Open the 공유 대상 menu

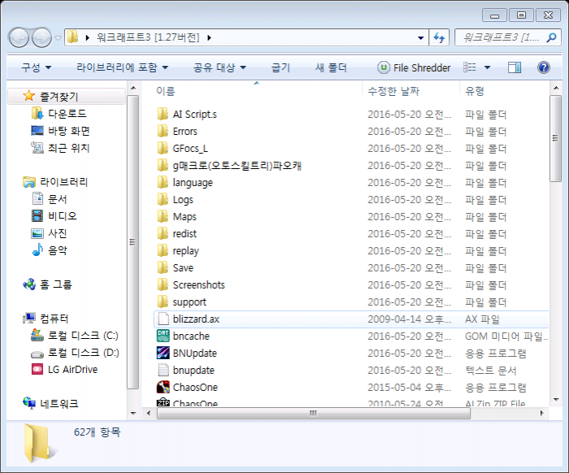click(x=219, y=67)
